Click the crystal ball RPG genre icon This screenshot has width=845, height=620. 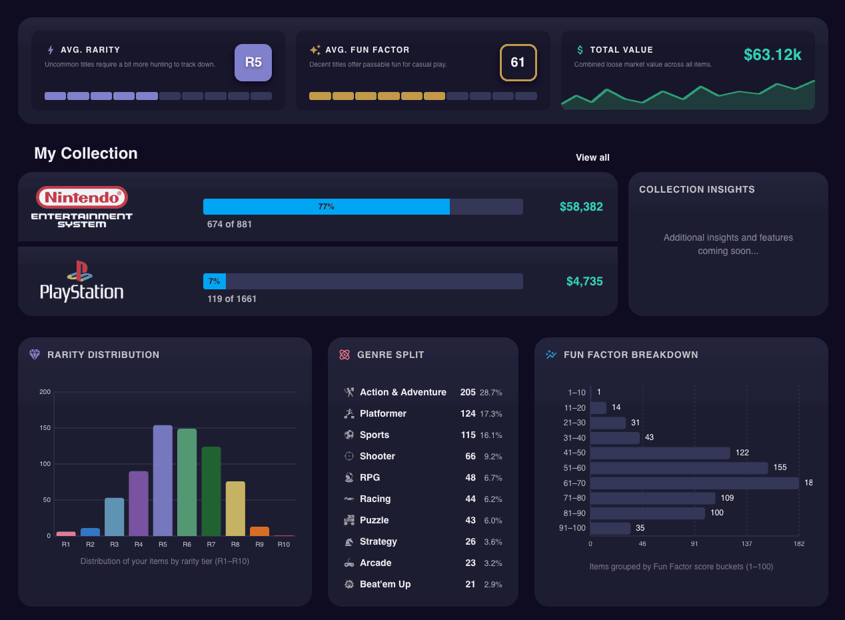click(x=348, y=477)
